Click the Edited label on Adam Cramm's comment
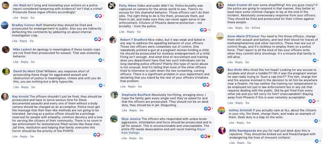Screen dimensions: 324x144 256,28
